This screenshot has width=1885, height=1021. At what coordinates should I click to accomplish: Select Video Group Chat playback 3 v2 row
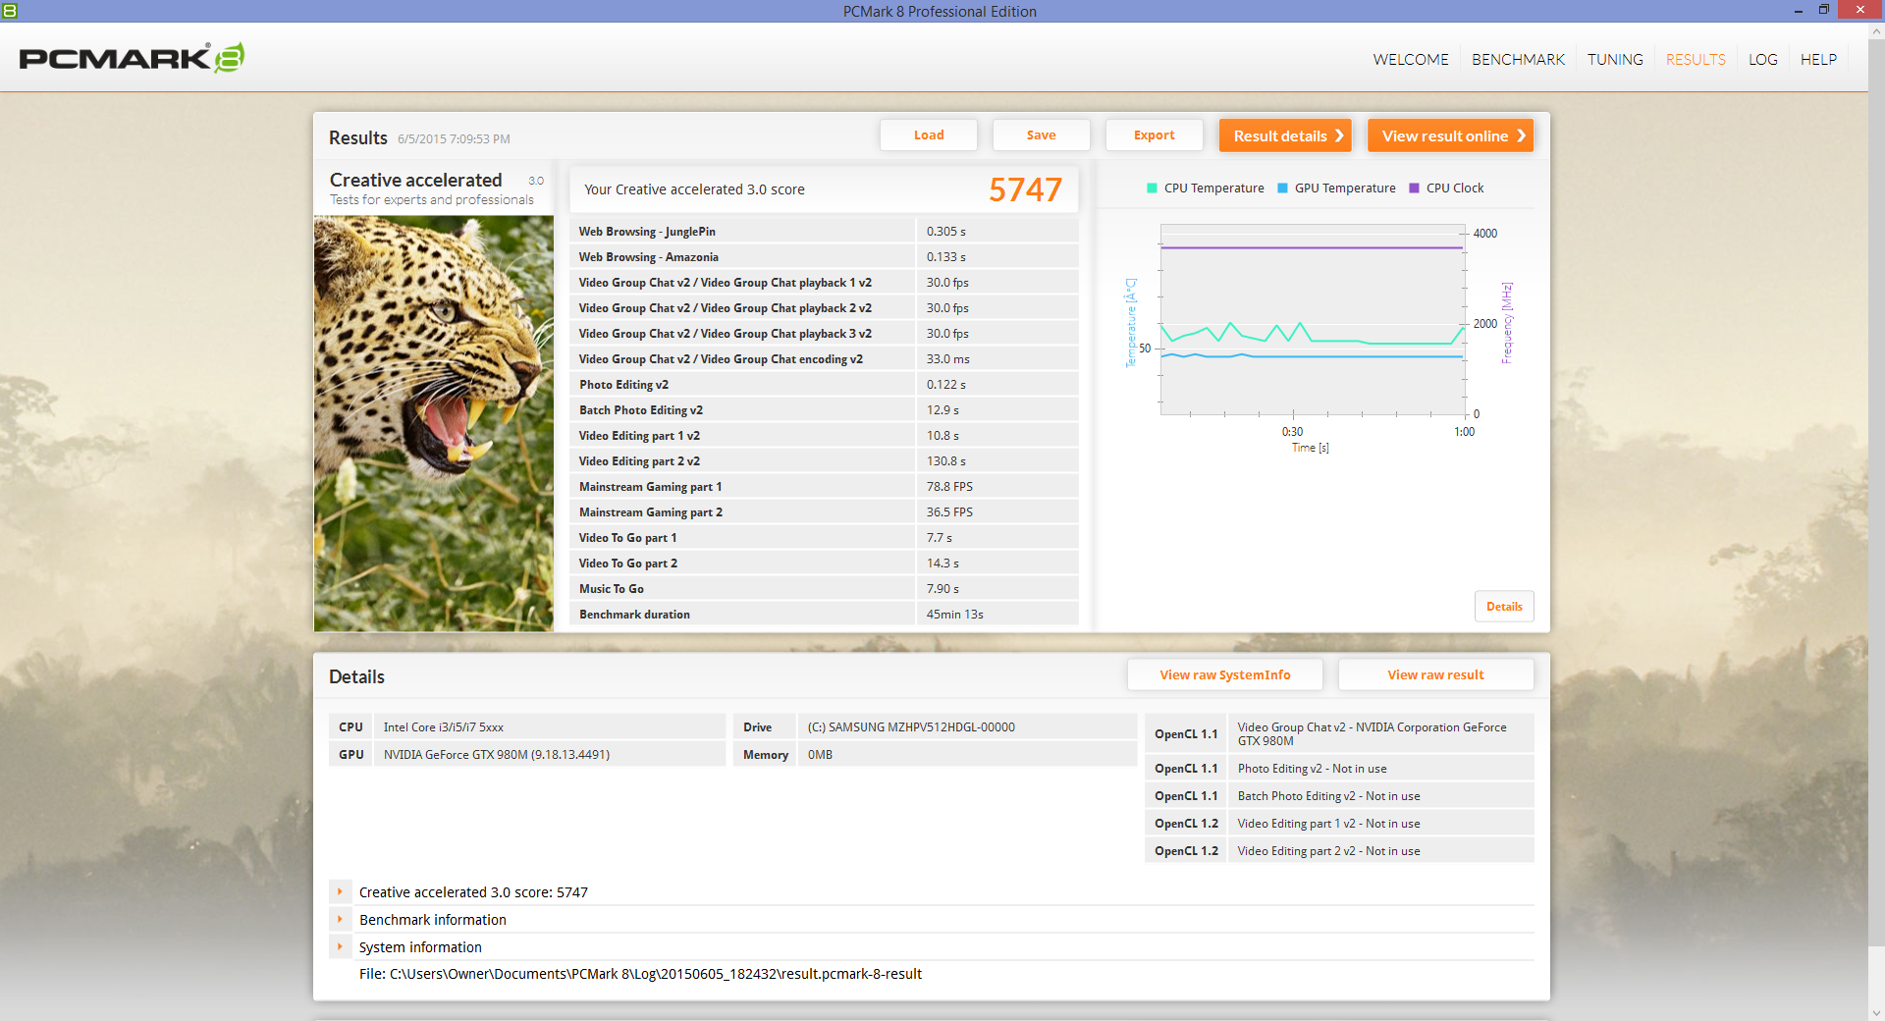pyautogui.click(x=824, y=334)
